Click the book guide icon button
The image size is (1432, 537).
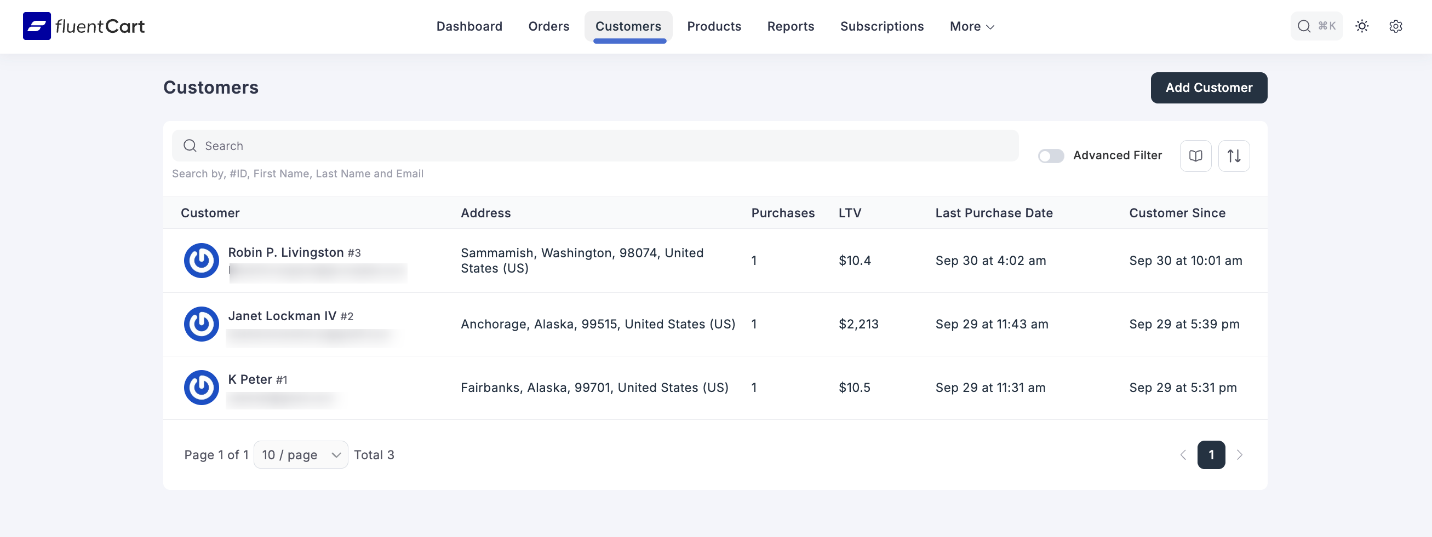pos(1195,156)
